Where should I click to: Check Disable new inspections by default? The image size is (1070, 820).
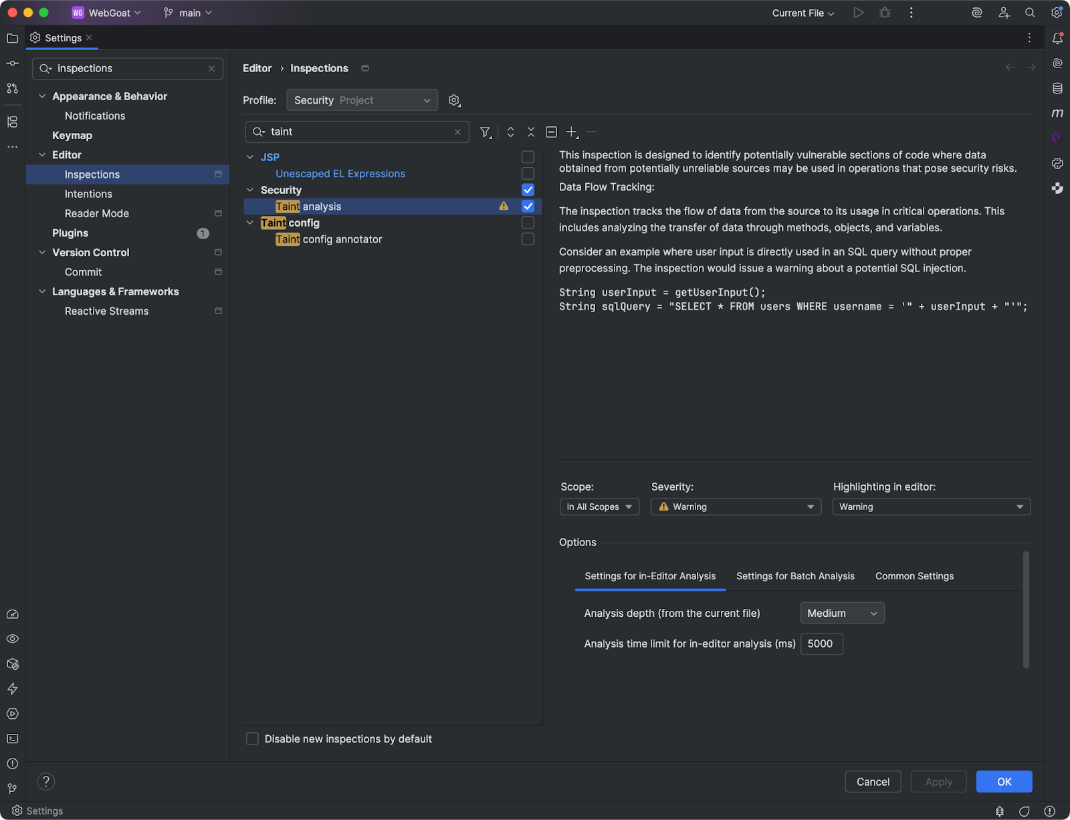pos(252,738)
